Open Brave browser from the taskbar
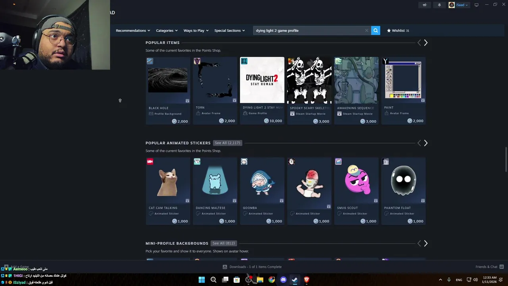Screen dimensions: 508x286 (x=306, y=280)
